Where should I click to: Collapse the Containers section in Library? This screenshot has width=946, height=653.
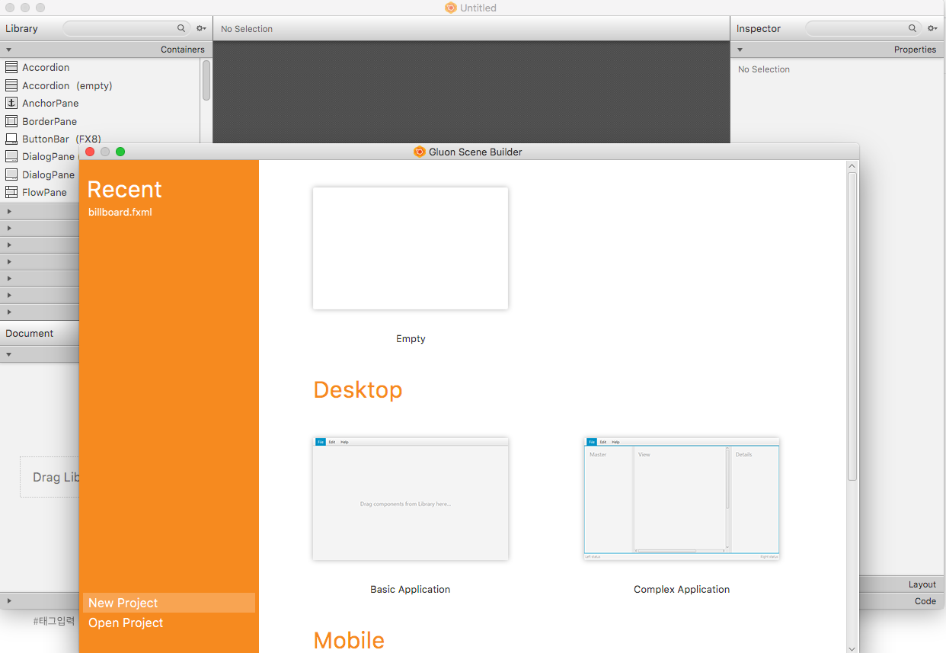[8, 50]
